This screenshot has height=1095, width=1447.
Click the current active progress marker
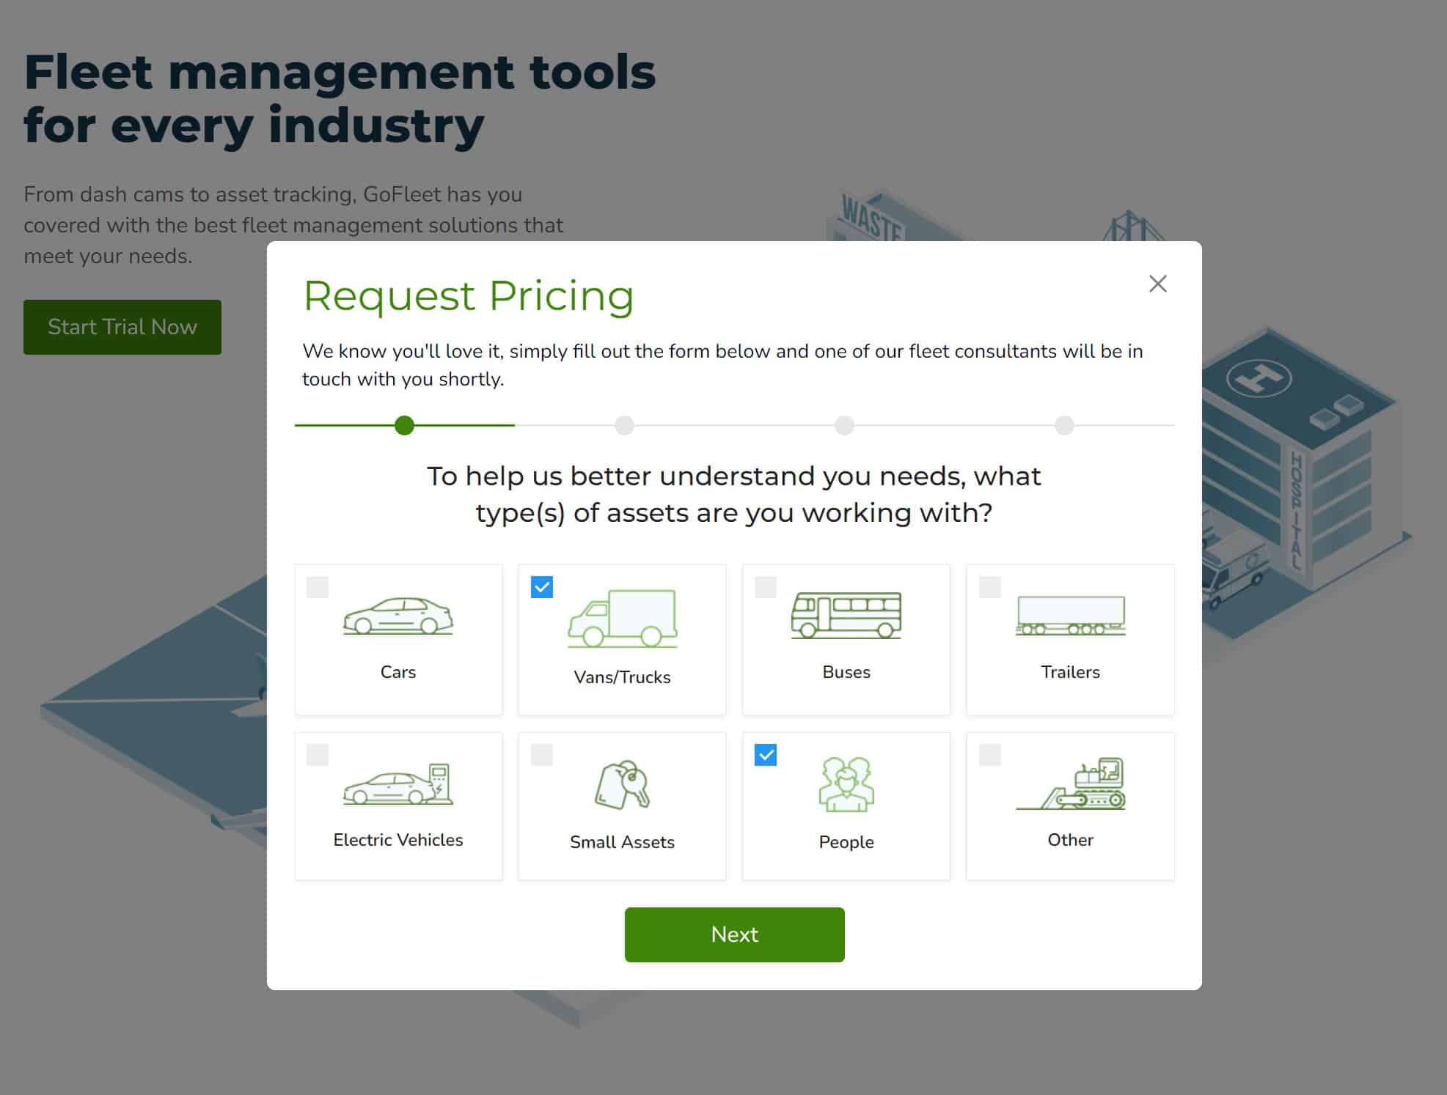(x=404, y=425)
